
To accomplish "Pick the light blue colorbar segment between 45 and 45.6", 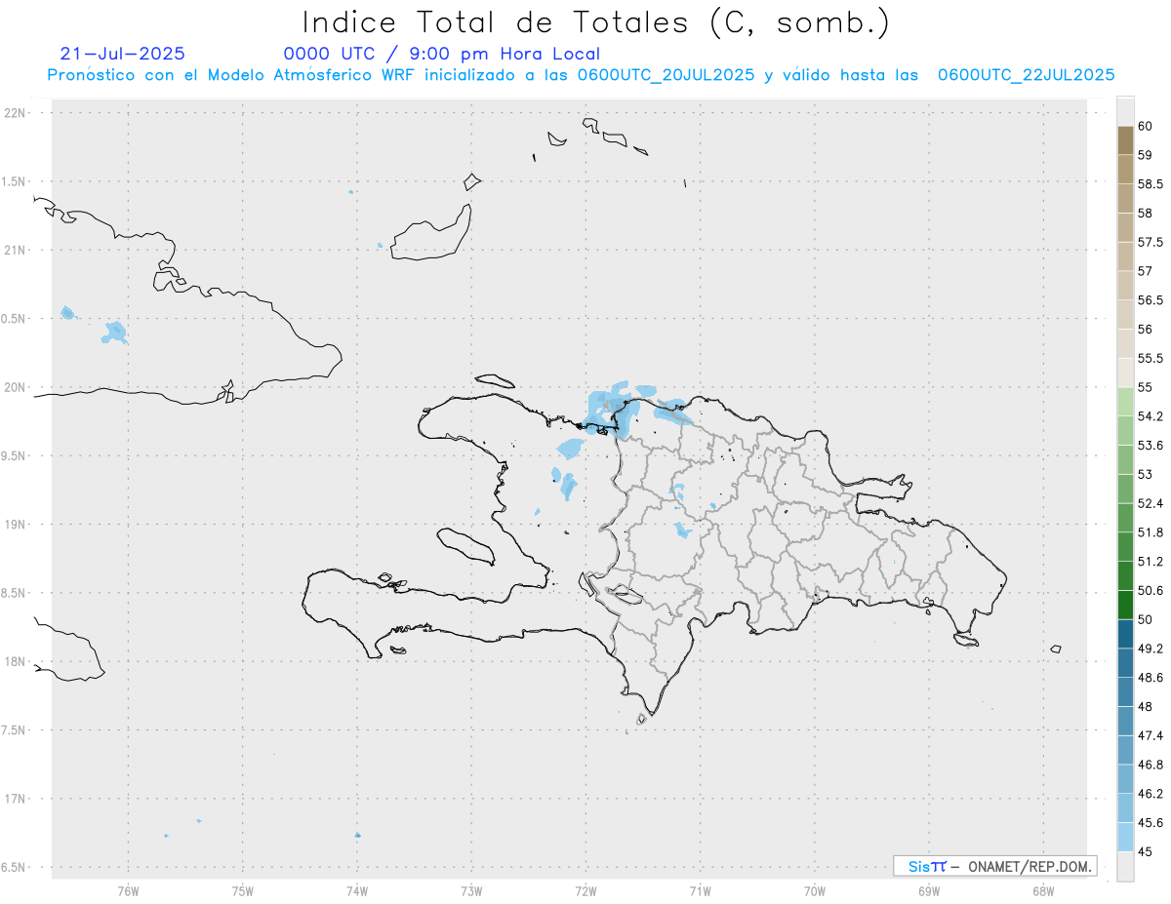I will pos(1125,837).
